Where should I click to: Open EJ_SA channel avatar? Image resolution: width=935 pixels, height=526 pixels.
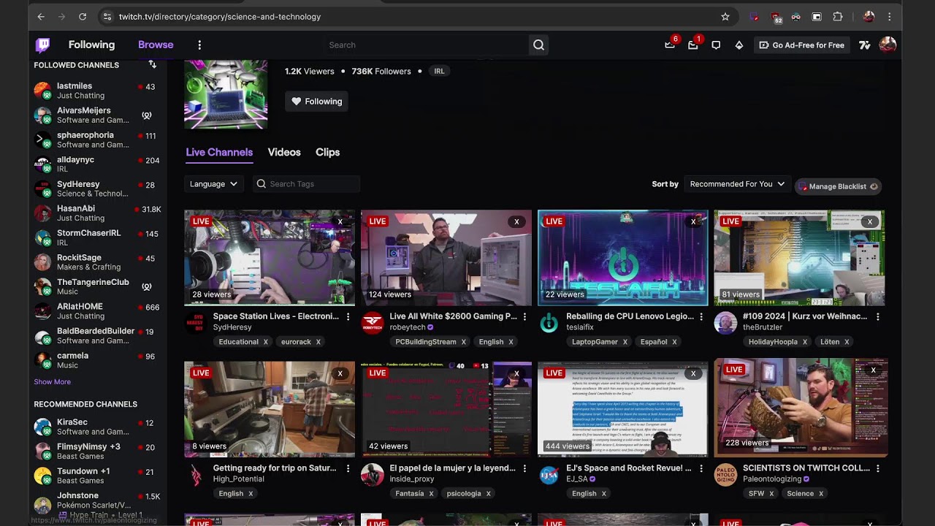549,474
